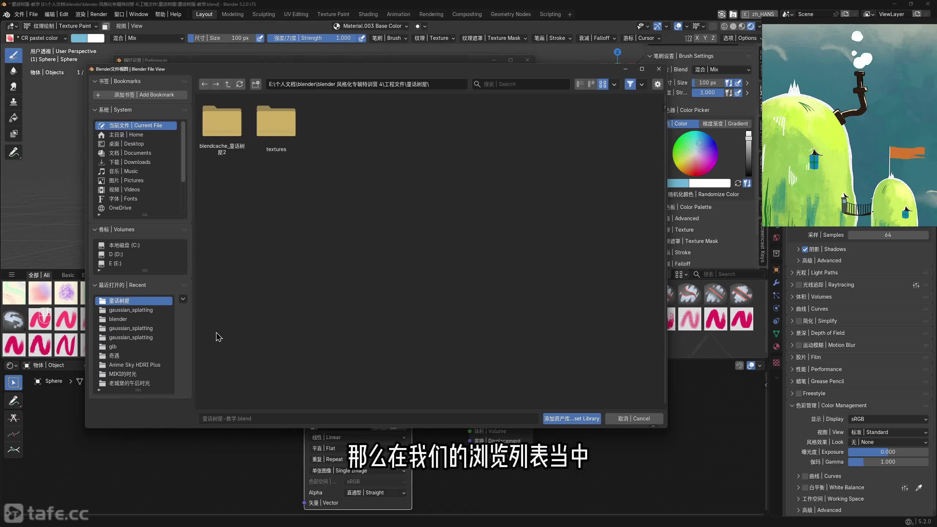Screen dimensions: 937x527
Task: Select the Clone stamp tool
Action: coord(14,102)
